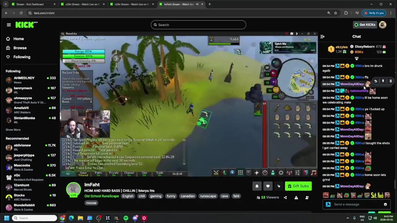Insert the Sit Noob emote
Image resolution: width=397 pixels, height=223 pixels.
[x=377, y=195]
